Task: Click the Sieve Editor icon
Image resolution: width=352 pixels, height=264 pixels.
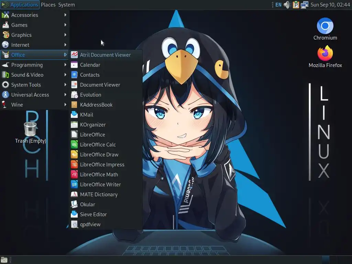Action: tap(74, 214)
